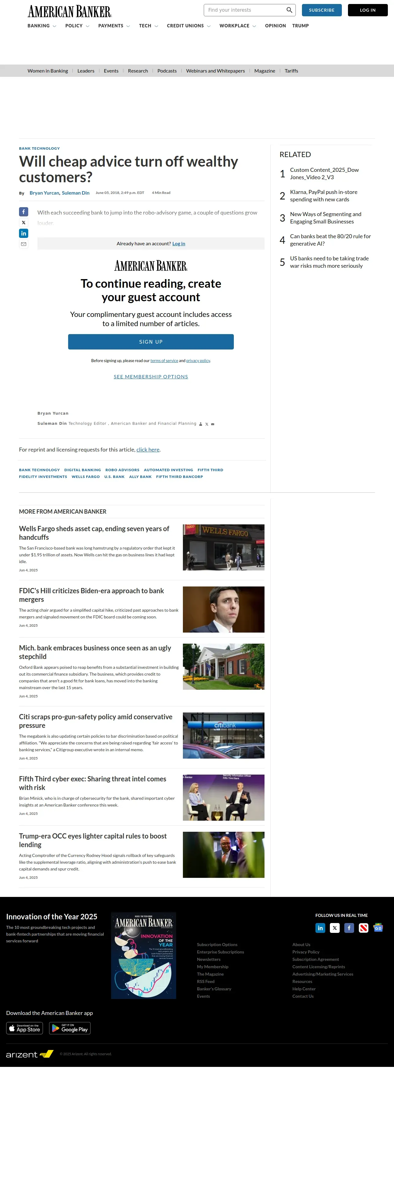
Task: Open Tariffs in secondary nav
Action: click(291, 71)
